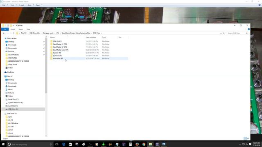This screenshot has height=147, width=262.
Task: Open Explorer help question mark icon
Action: [x=248, y=29]
